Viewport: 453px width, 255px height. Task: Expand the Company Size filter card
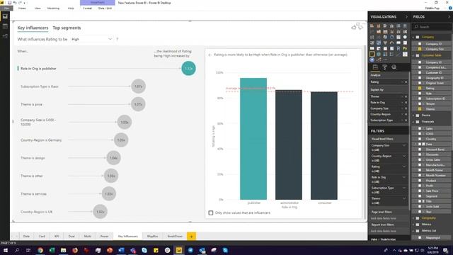(x=404, y=145)
